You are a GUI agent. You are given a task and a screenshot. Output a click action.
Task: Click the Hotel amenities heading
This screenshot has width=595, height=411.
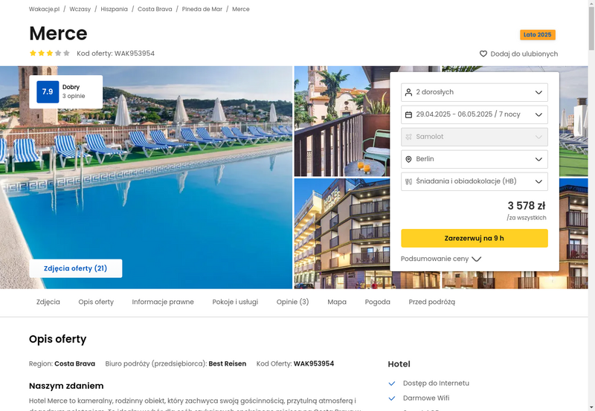399,364
